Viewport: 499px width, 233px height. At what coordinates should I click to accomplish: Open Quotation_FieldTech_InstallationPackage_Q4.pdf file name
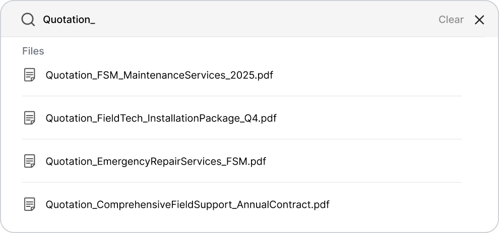pyautogui.click(x=161, y=119)
